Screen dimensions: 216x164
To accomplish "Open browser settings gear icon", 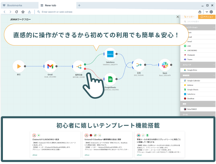I will (x=211, y=12).
